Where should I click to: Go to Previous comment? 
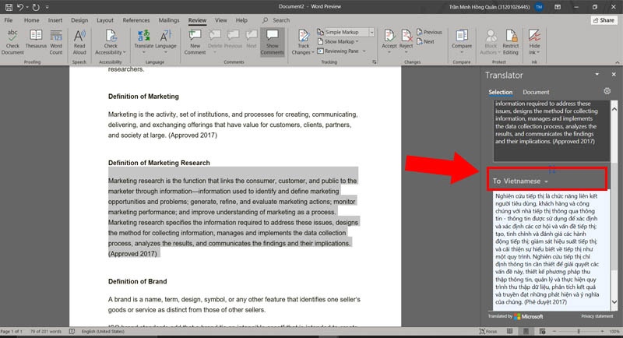click(233, 39)
